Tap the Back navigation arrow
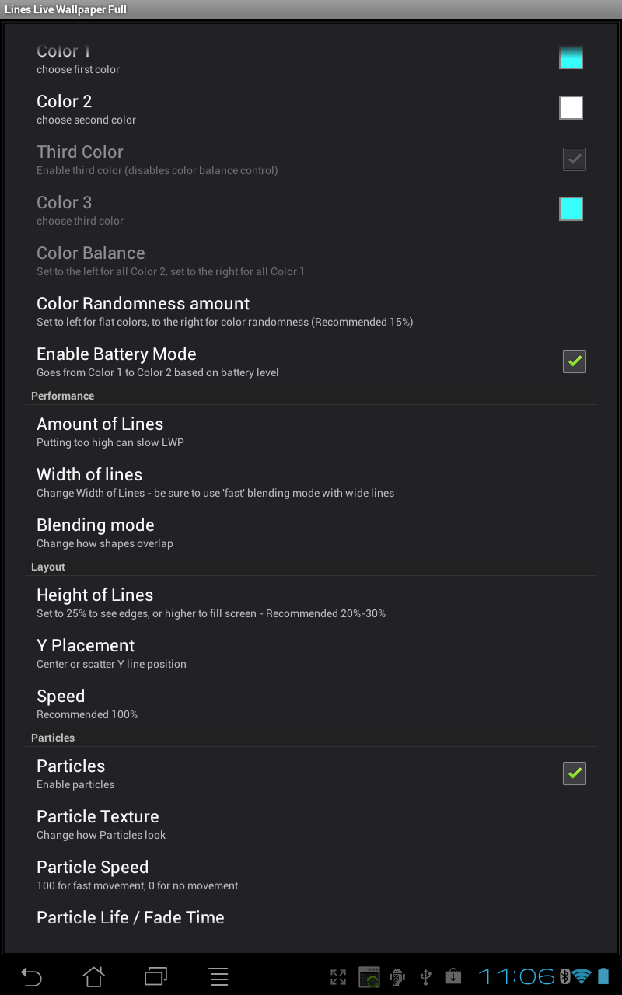 tap(31, 976)
